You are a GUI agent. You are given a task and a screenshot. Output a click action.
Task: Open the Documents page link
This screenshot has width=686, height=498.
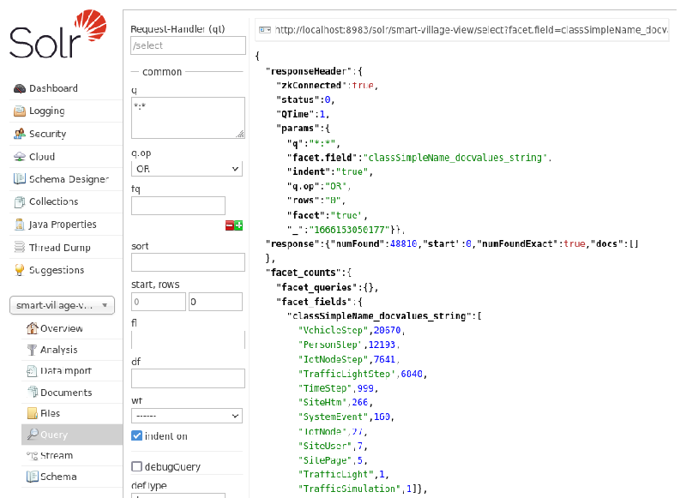click(66, 393)
